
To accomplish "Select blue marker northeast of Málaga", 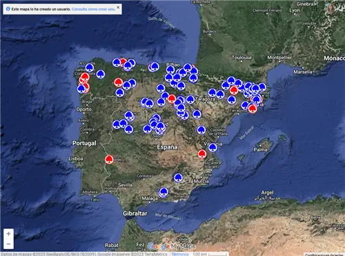I will 164,192.
